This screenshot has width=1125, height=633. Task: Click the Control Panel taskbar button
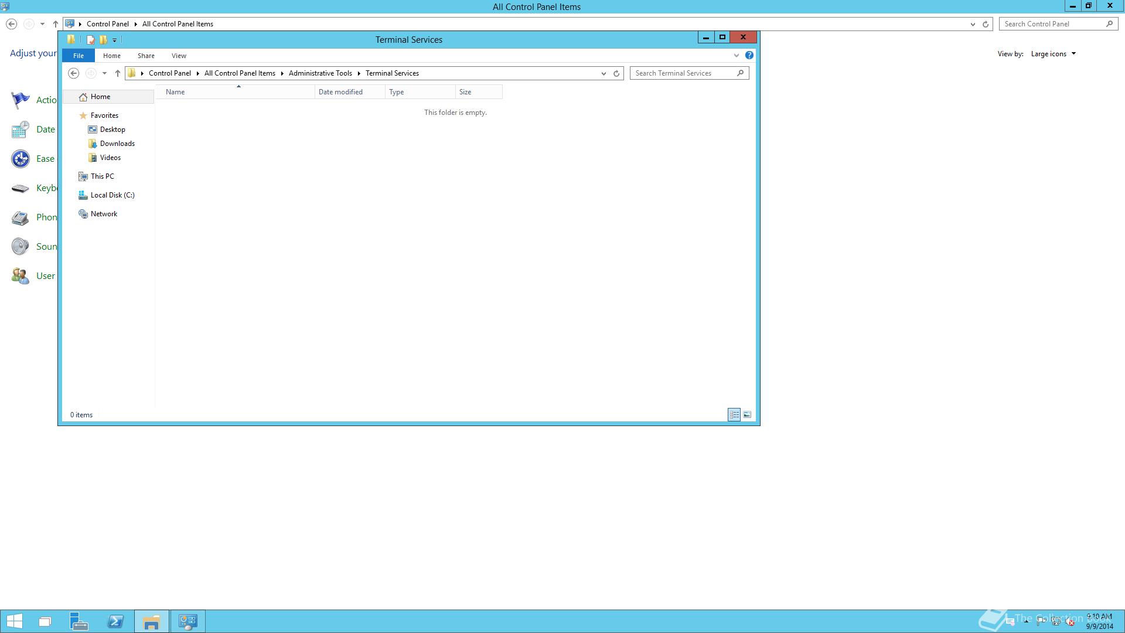(188, 621)
